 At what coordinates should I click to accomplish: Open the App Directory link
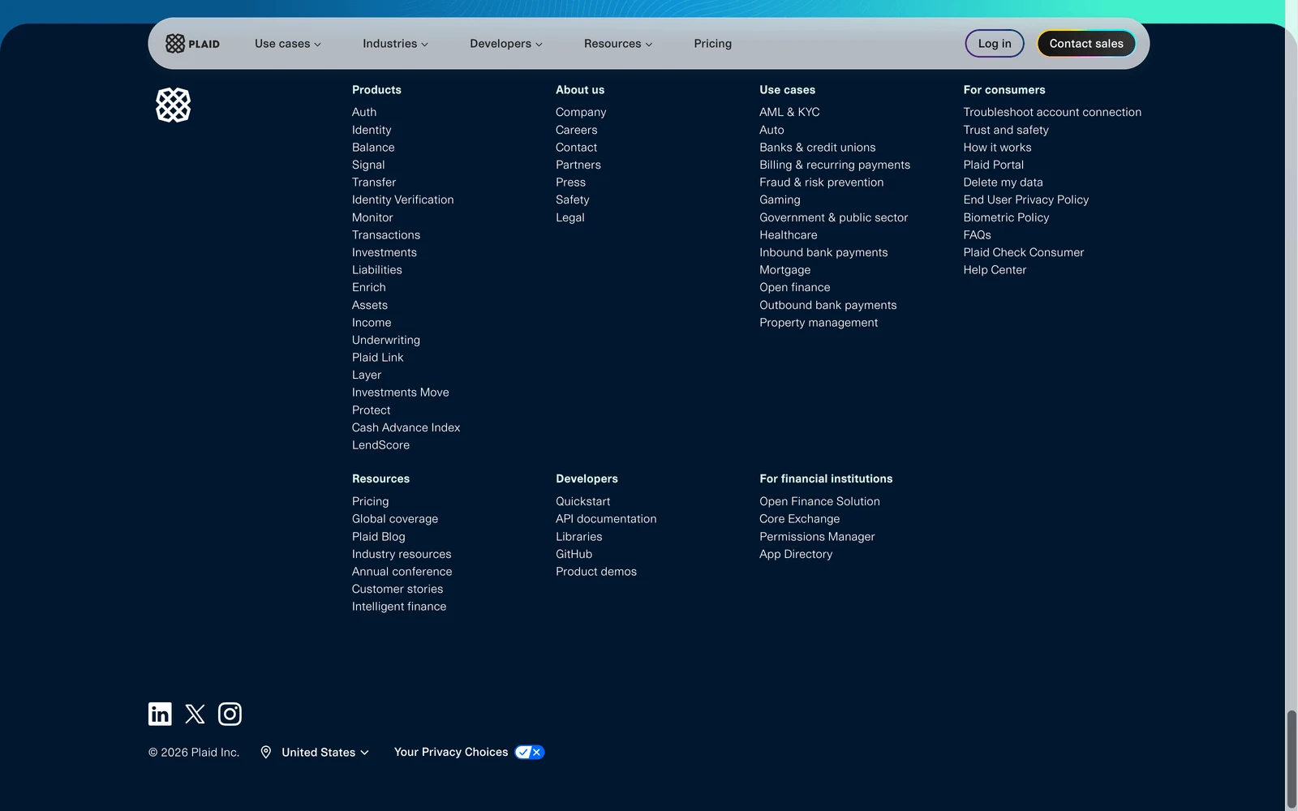[796, 554]
